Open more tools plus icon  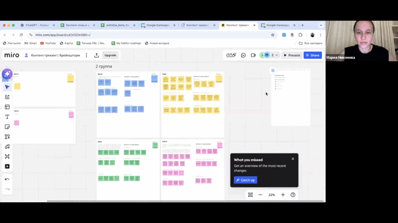[x=7, y=166]
